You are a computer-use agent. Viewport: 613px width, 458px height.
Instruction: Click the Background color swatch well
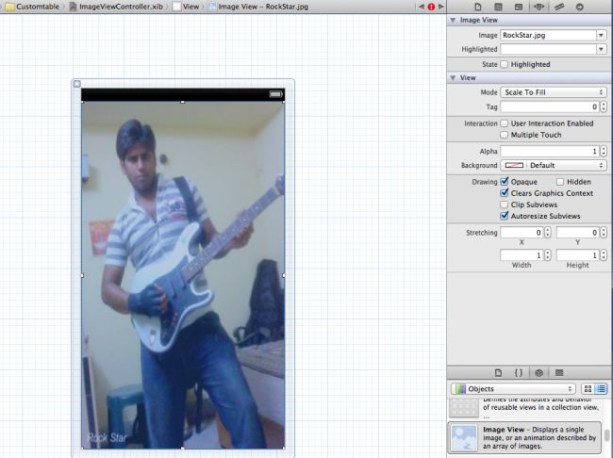514,165
